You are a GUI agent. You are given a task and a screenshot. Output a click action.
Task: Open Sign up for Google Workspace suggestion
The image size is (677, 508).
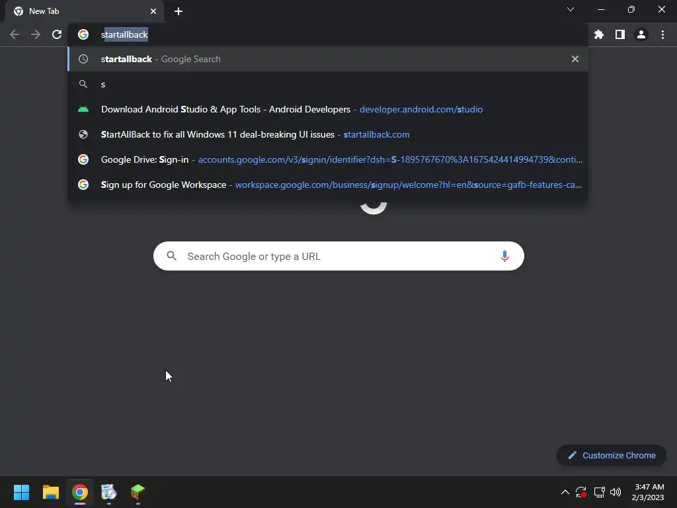point(328,185)
